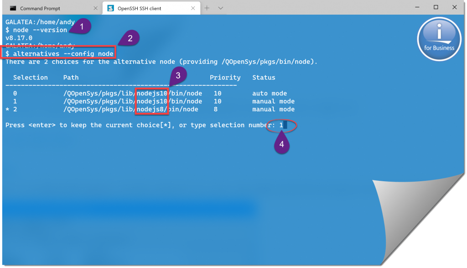Click the purple marker numbered 1

[82, 26]
